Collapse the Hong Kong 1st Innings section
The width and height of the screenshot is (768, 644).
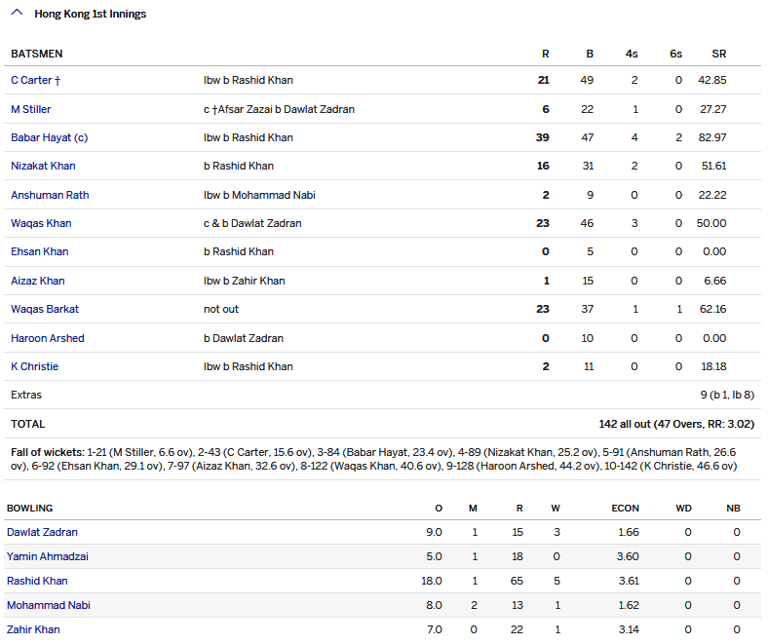tap(18, 14)
